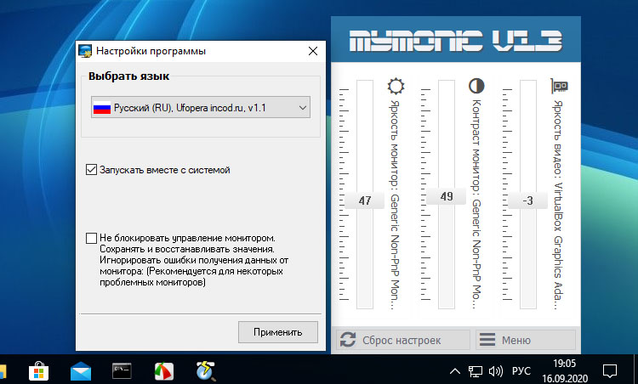
Task: Click the Show desktop strip at taskbar end
Action: [635, 369]
